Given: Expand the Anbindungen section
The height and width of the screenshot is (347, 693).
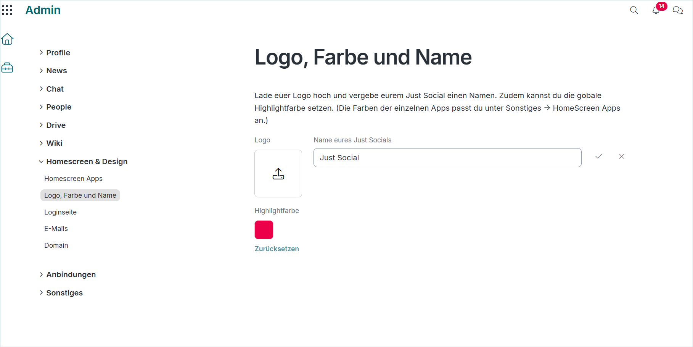Looking at the screenshot, I should [x=68, y=274].
